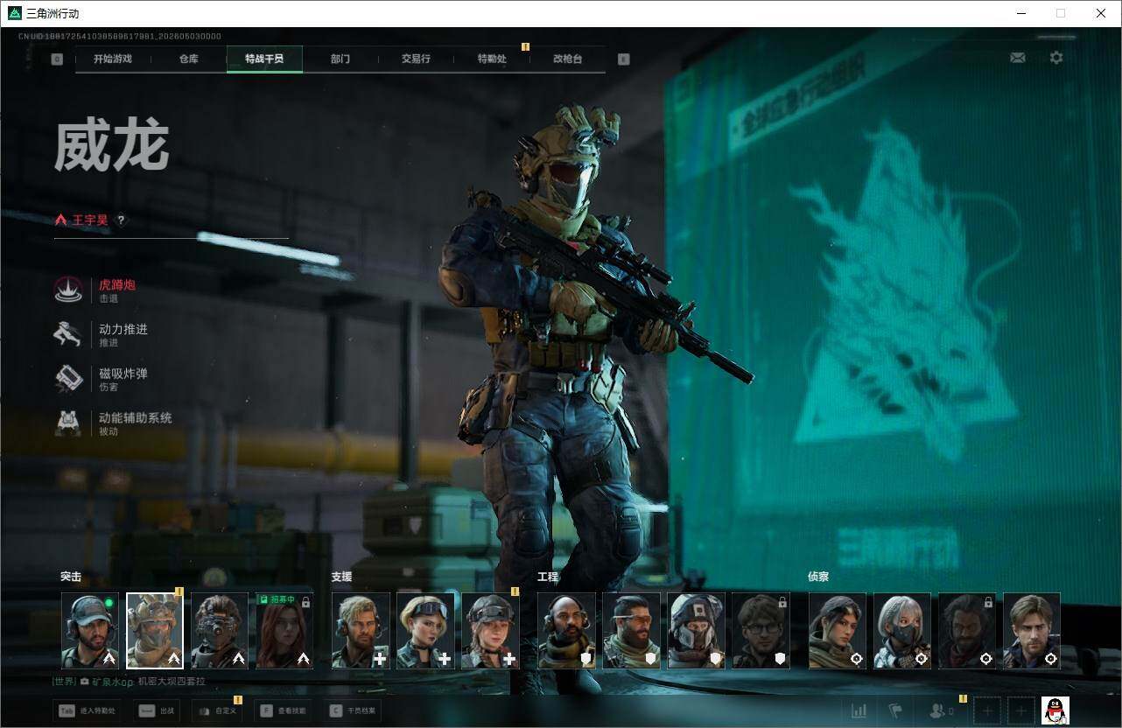Viewport: 1122px width, 728px height.
Task: Click the QQ penguin avatar
Action: coord(1055,710)
